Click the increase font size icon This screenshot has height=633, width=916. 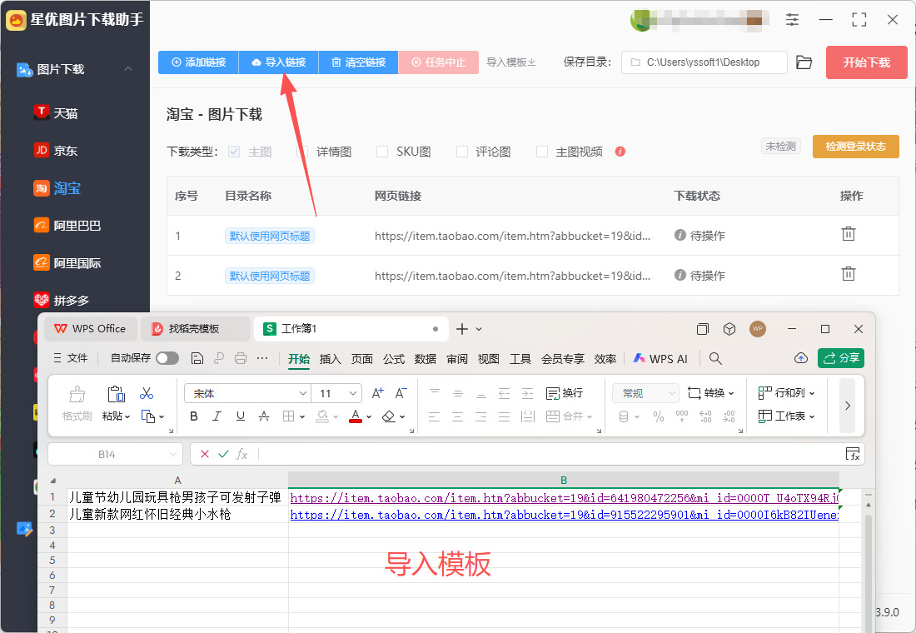pyautogui.click(x=378, y=393)
